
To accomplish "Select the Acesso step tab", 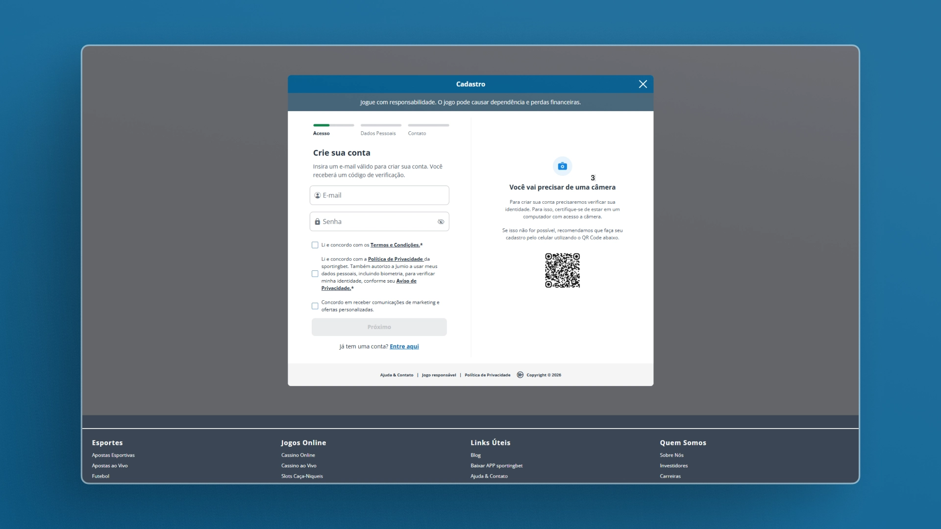I will pyautogui.click(x=322, y=133).
